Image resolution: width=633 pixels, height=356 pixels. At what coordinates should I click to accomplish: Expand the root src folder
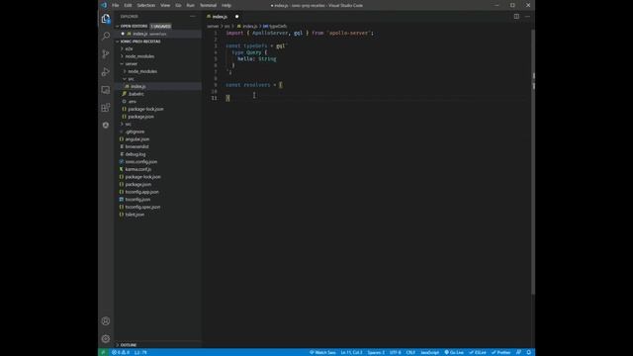coord(128,124)
